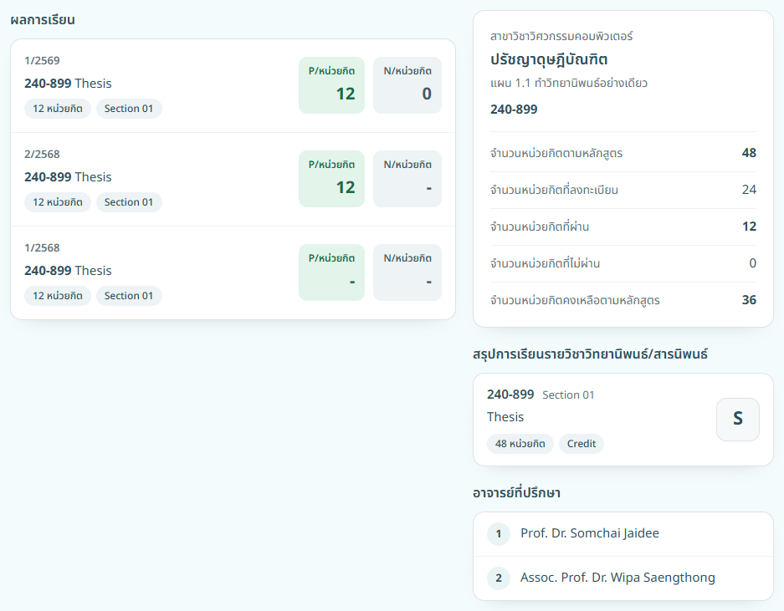The image size is (784, 611).
Task: Click the 12 หน่วยกิต chip in term 1/2569
Action: pos(58,109)
